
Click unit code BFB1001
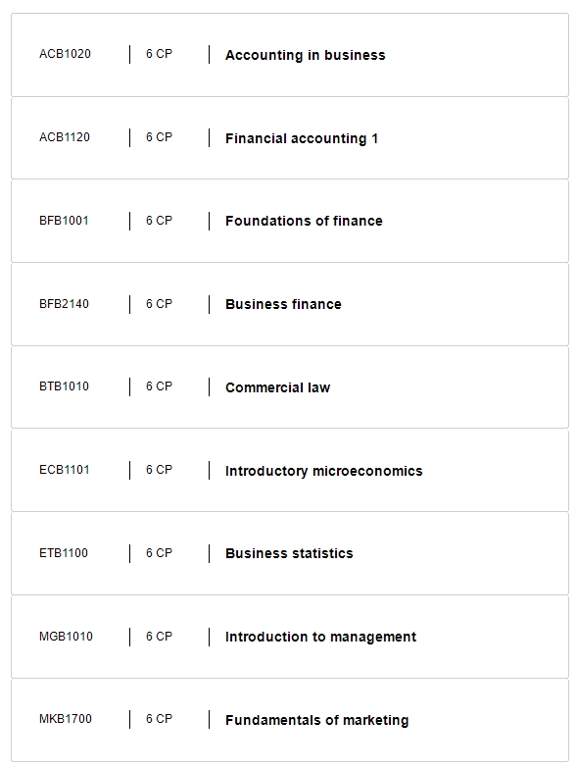[x=64, y=221]
